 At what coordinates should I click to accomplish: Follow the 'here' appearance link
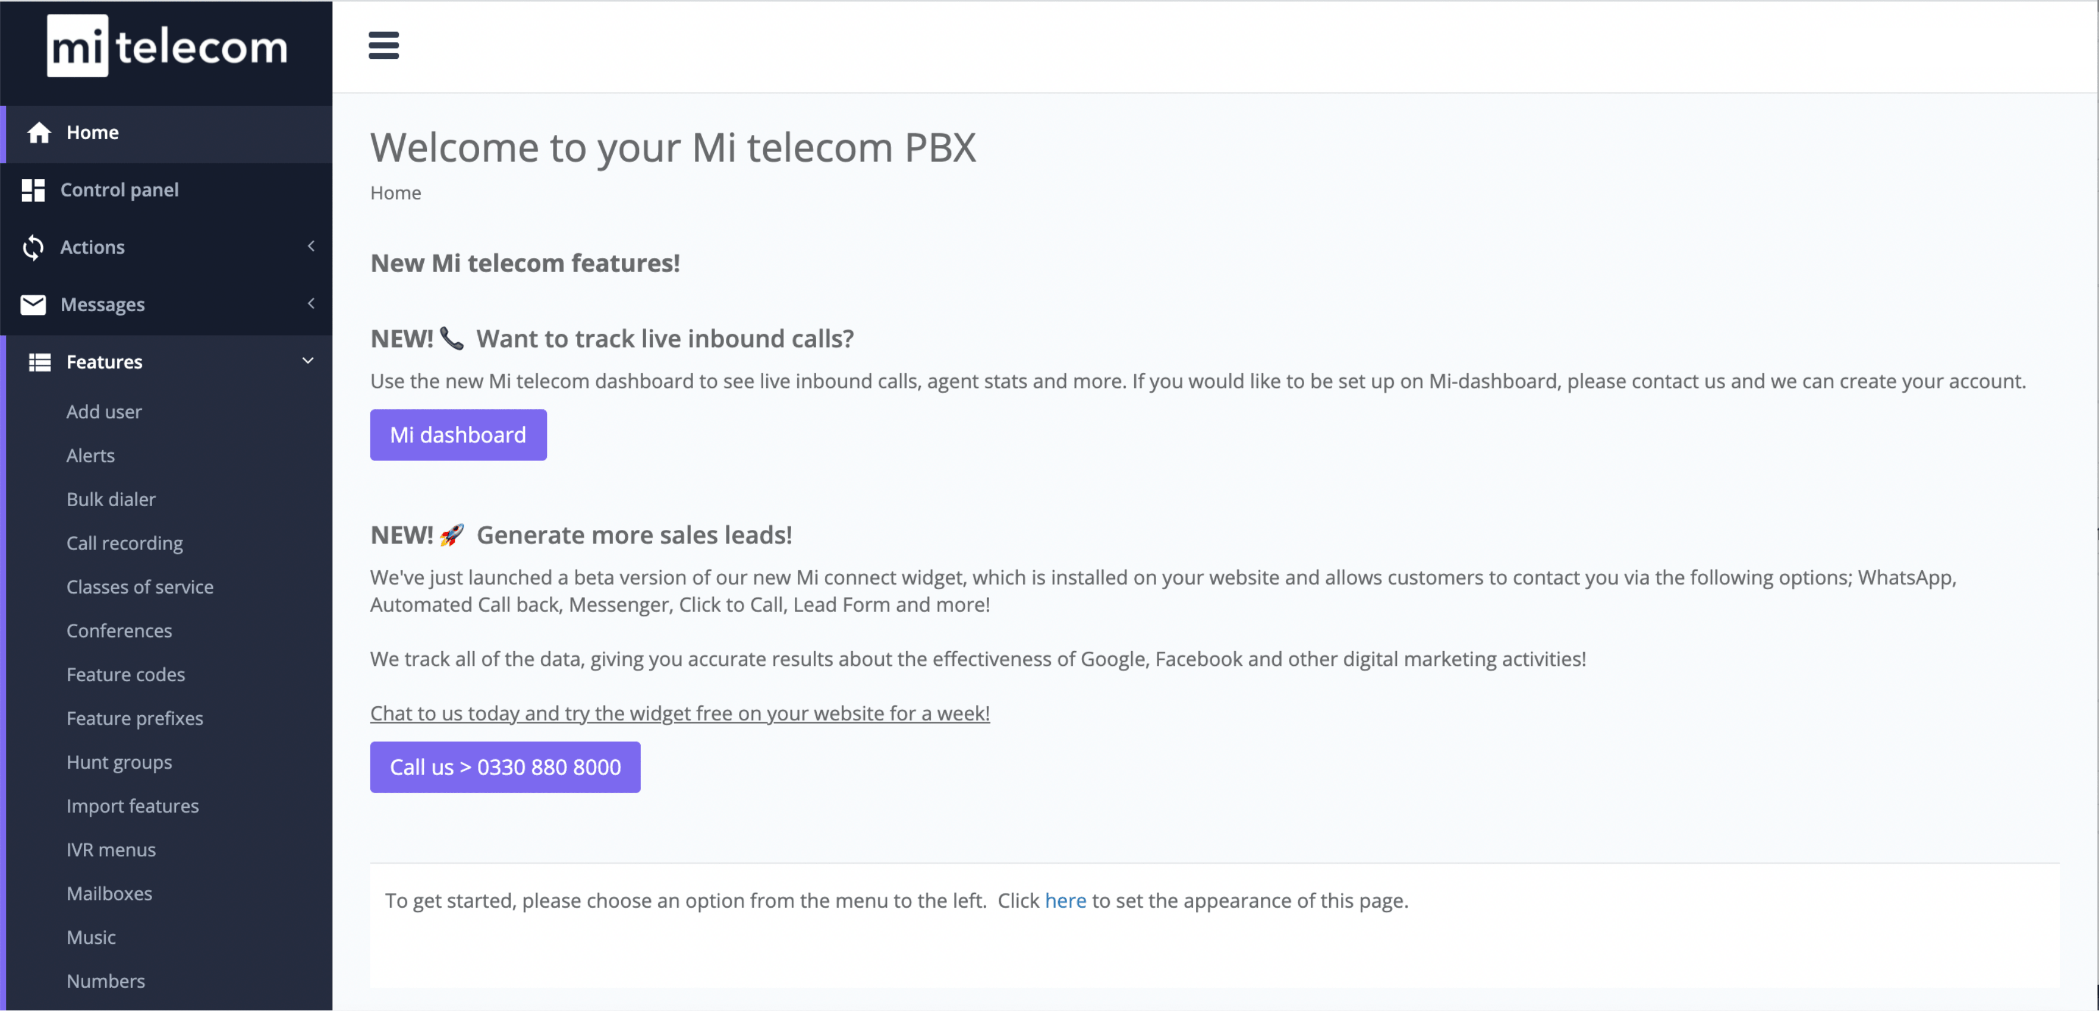pyautogui.click(x=1065, y=901)
